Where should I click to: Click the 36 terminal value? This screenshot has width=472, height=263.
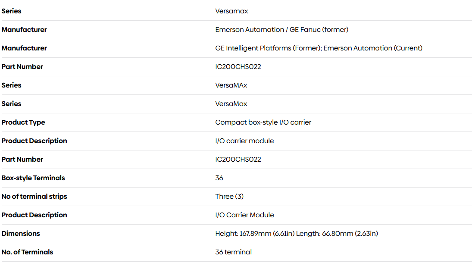tap(233, 252)
